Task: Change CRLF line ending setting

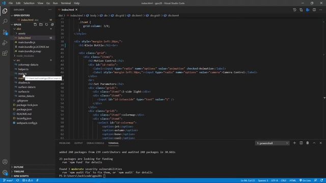Action: coord(283,180)
